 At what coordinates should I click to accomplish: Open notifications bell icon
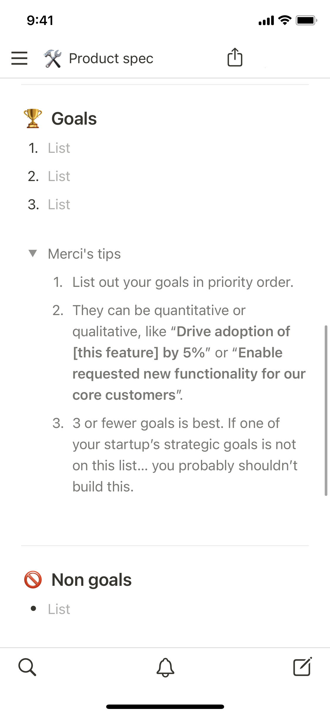[x=165, y=667]
